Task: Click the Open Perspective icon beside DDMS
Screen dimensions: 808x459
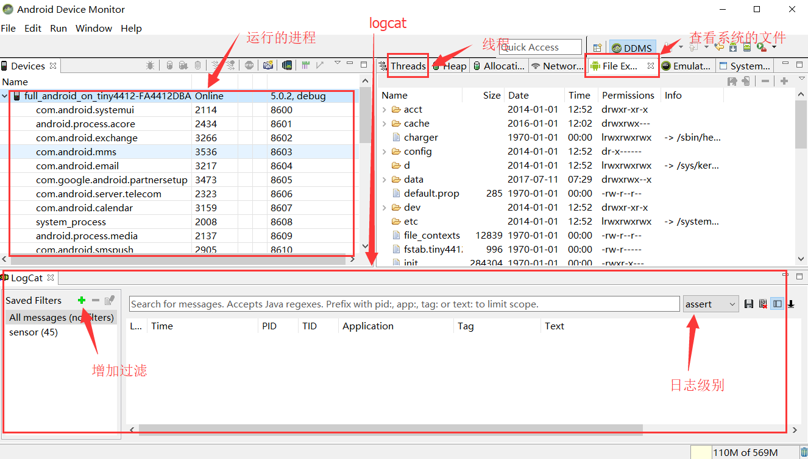Action: [597, 47]
